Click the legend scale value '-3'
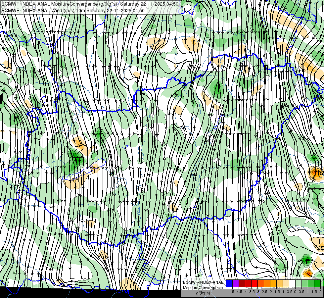This screenshot has height=298, width=324. [x=258, y=292]
